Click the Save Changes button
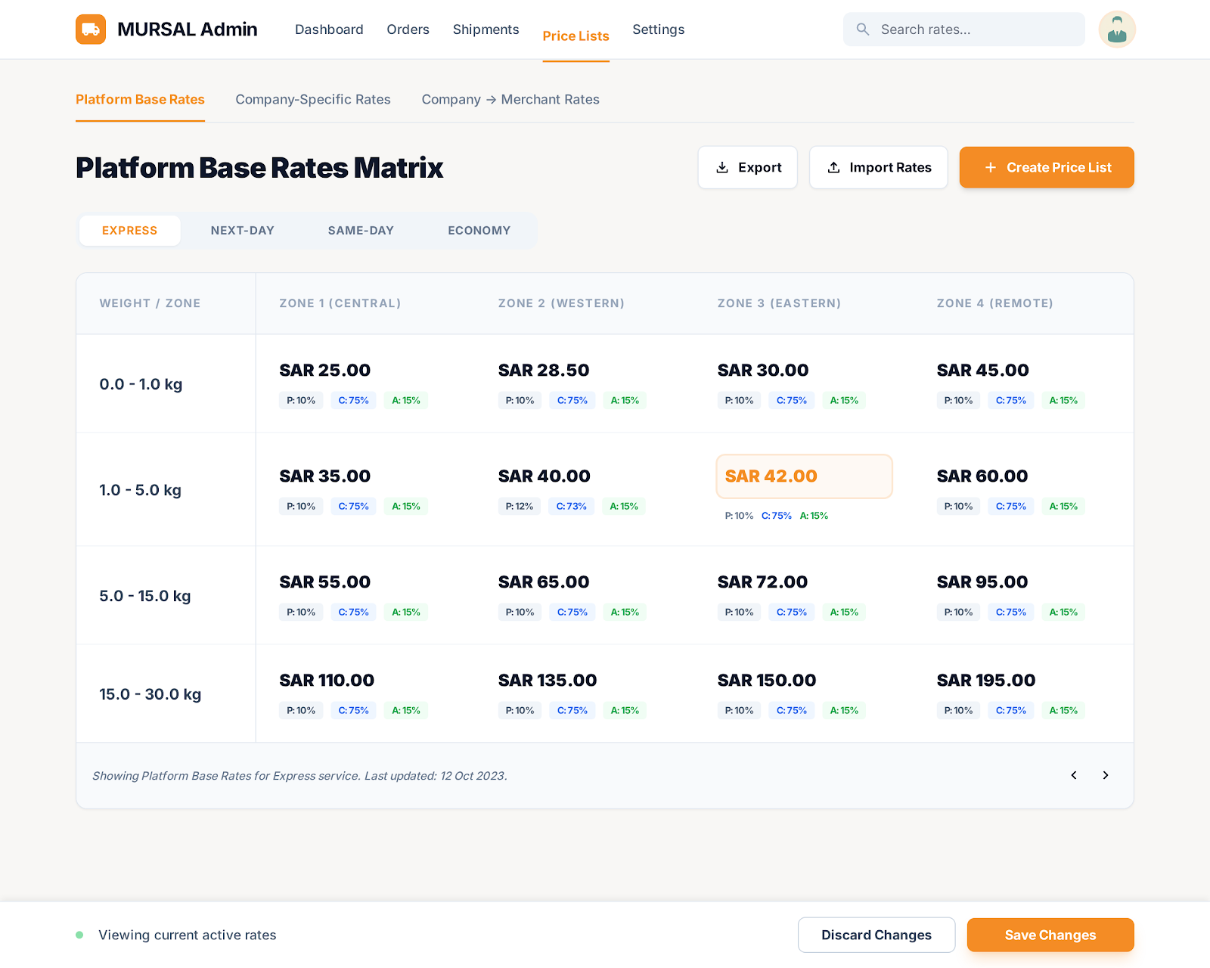 [x=1050, y=935]
